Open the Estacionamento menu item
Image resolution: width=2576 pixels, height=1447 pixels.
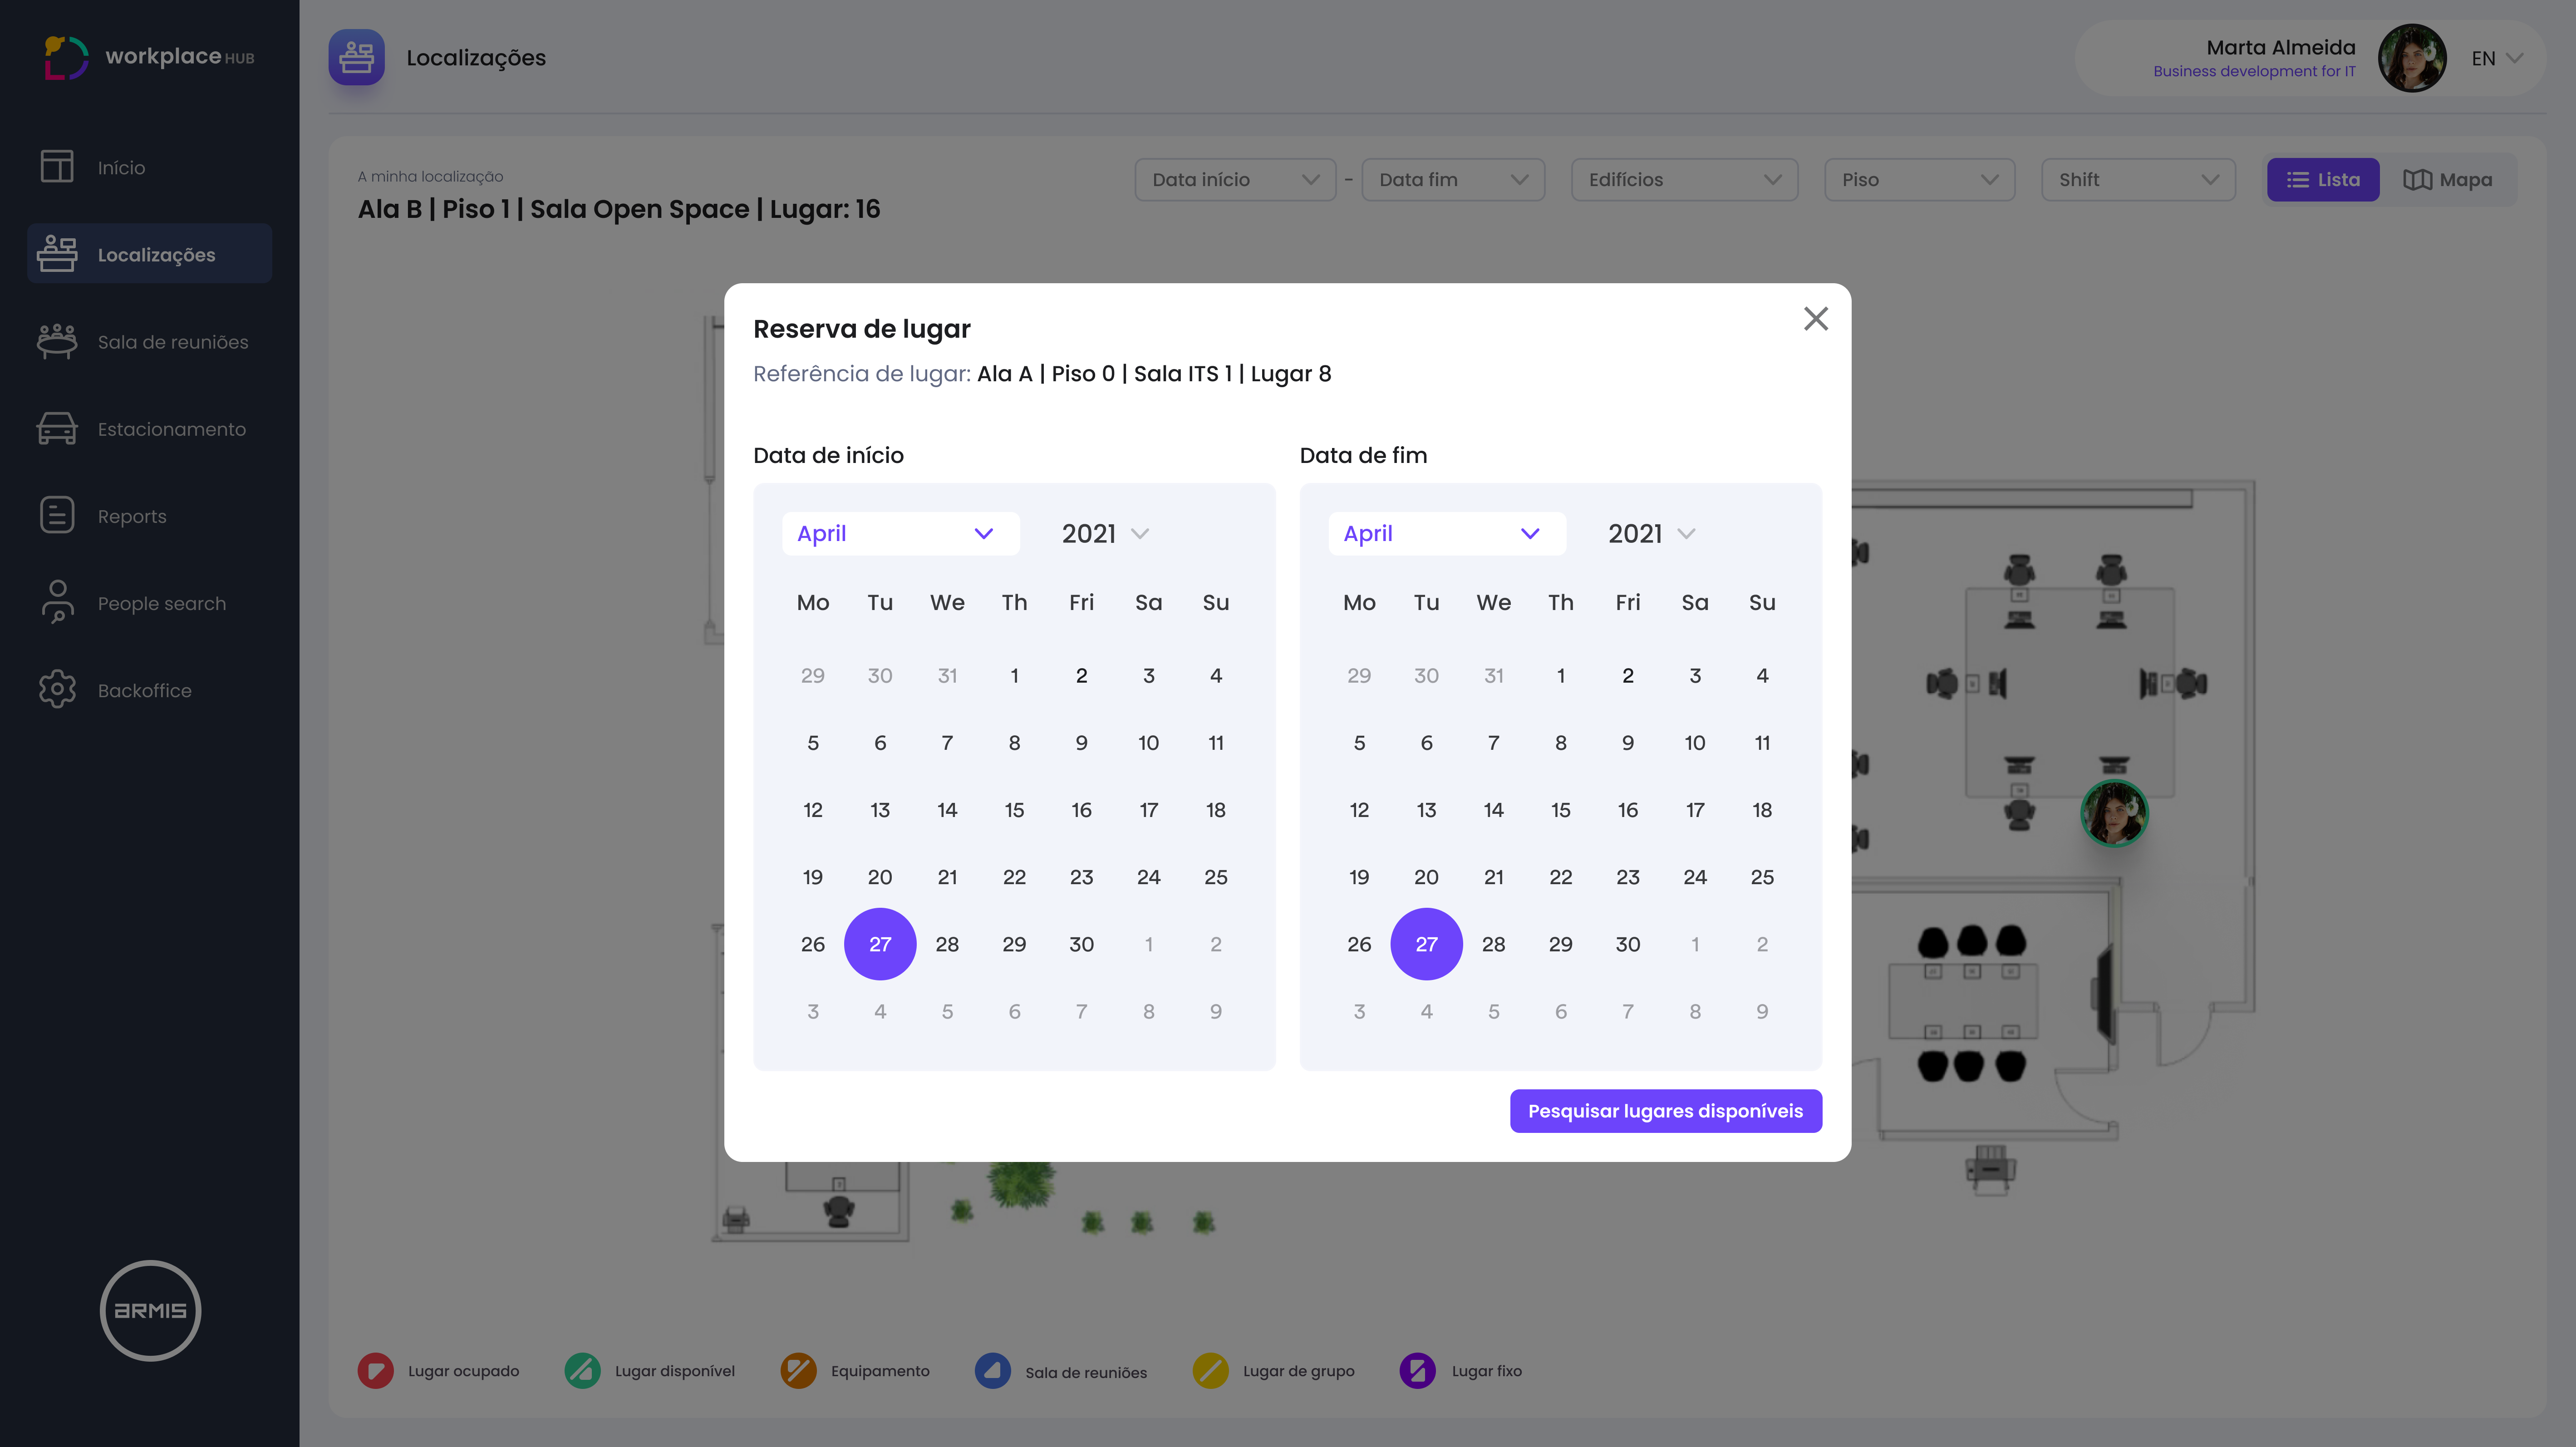point(150,428)
